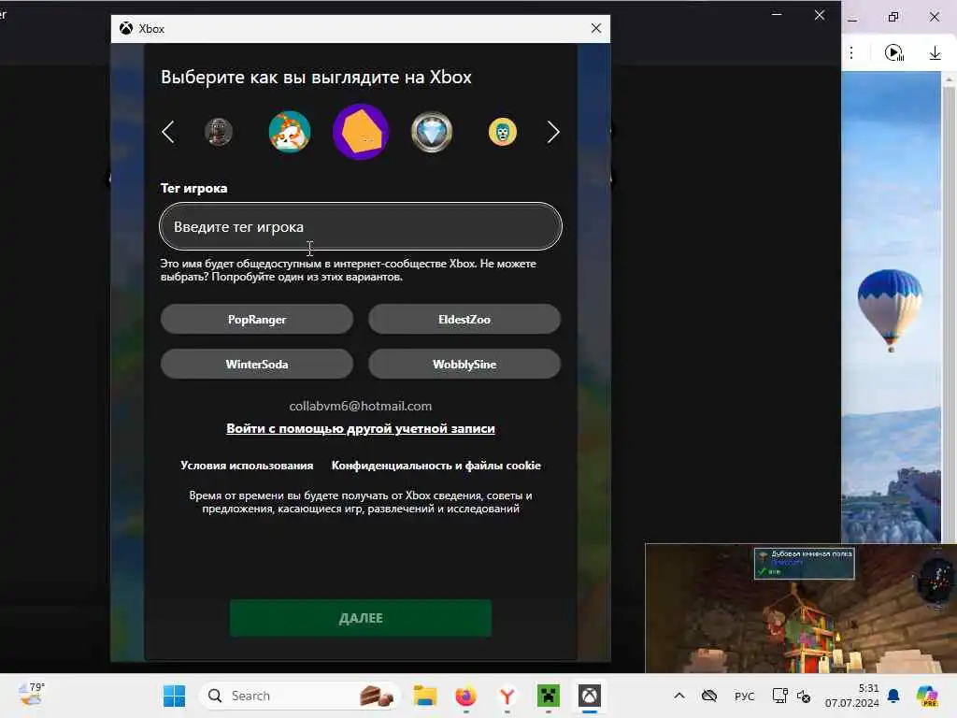This screenshot has width=957, height=718.
Task: Open sign in with another account link
Action: pos(361,428)
